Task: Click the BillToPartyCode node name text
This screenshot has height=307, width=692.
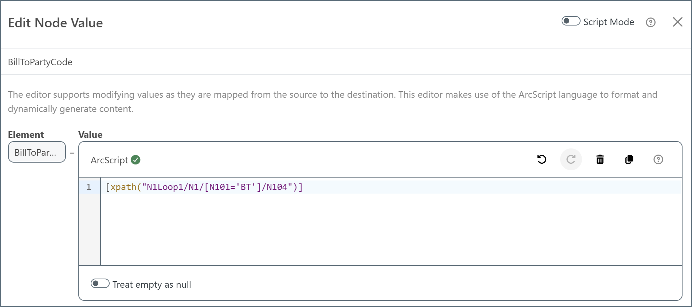Action: point(40,62)
